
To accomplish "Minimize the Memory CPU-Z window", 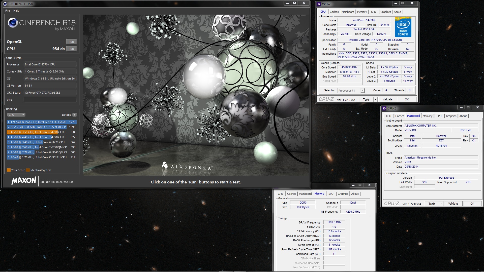I will tap(353, 185).
